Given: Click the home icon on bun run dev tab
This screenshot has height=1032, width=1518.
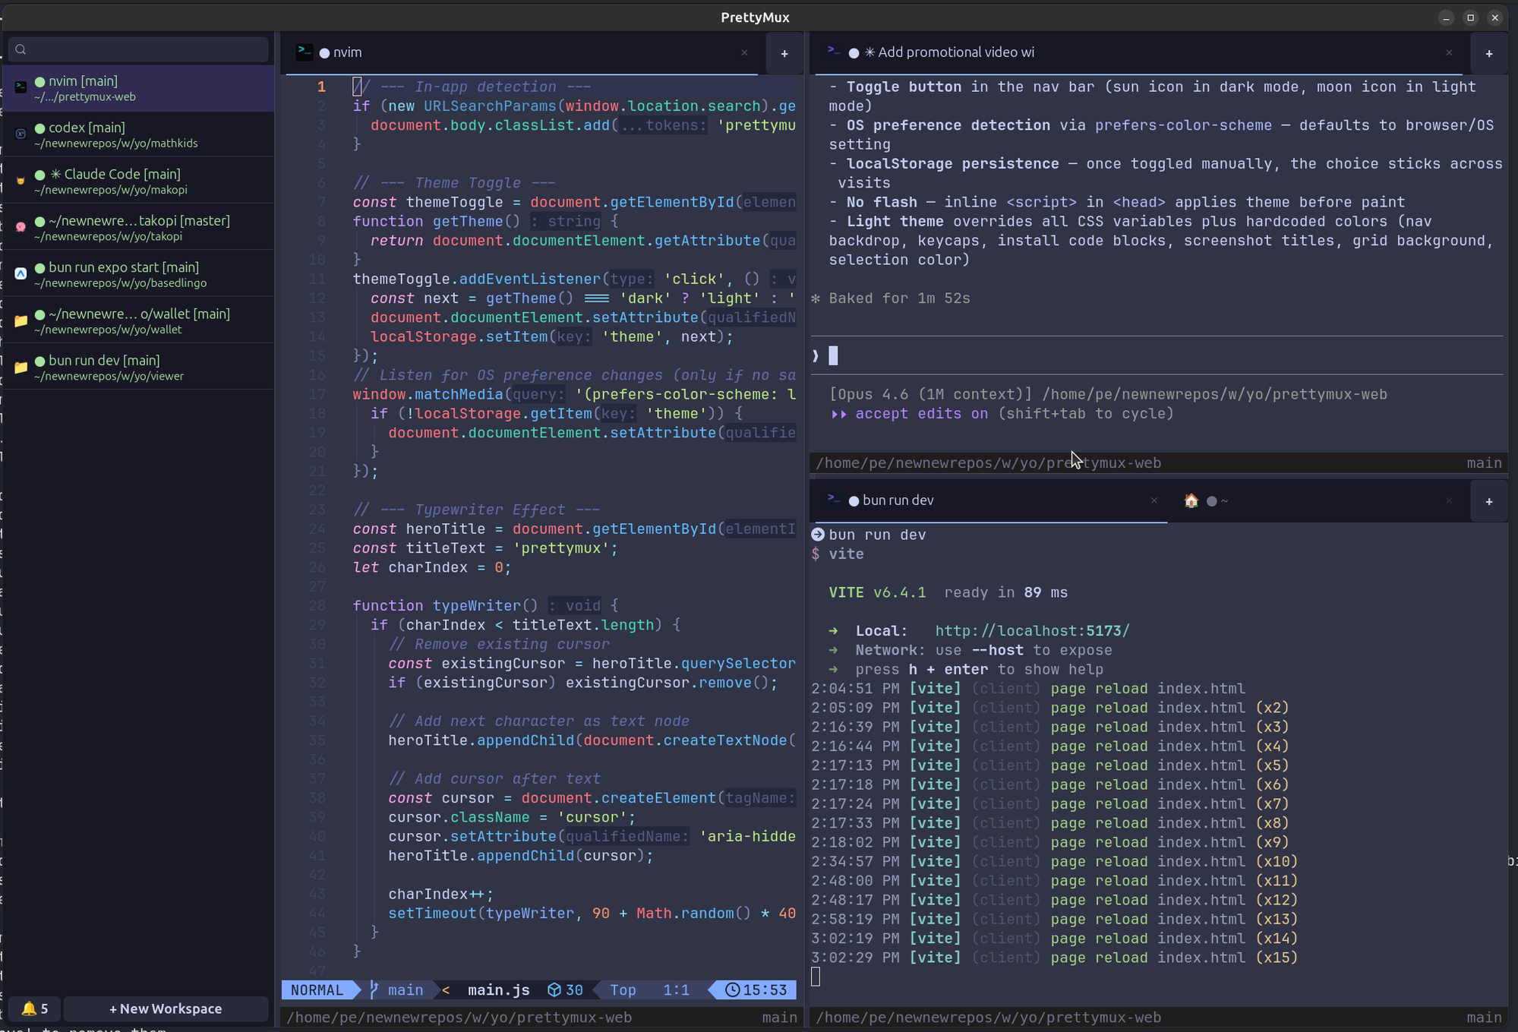Looking at the screenshot, I should click(x=1190, y=500).
